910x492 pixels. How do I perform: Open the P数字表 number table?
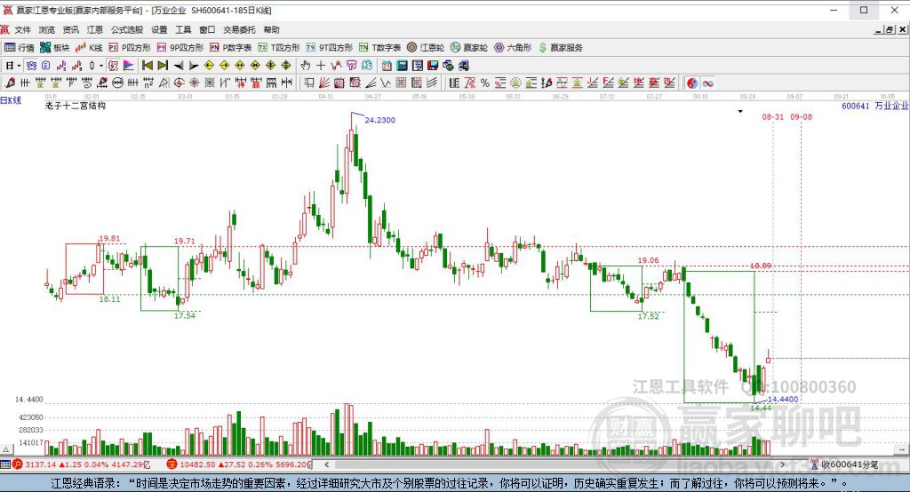pyautogui.click(x=231, y=48)
